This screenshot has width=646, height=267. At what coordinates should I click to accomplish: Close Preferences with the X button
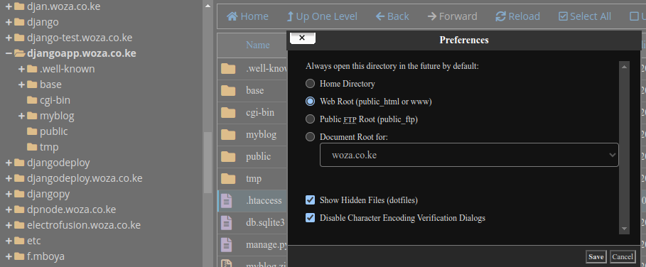click(303, 38)
